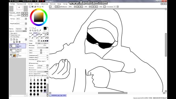
Task: Open the Edit menu
Action: 21,4
